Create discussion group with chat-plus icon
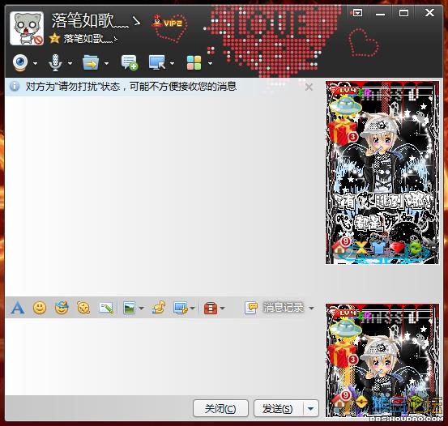This screenshot has height=426, width=448. coord(130,62)
